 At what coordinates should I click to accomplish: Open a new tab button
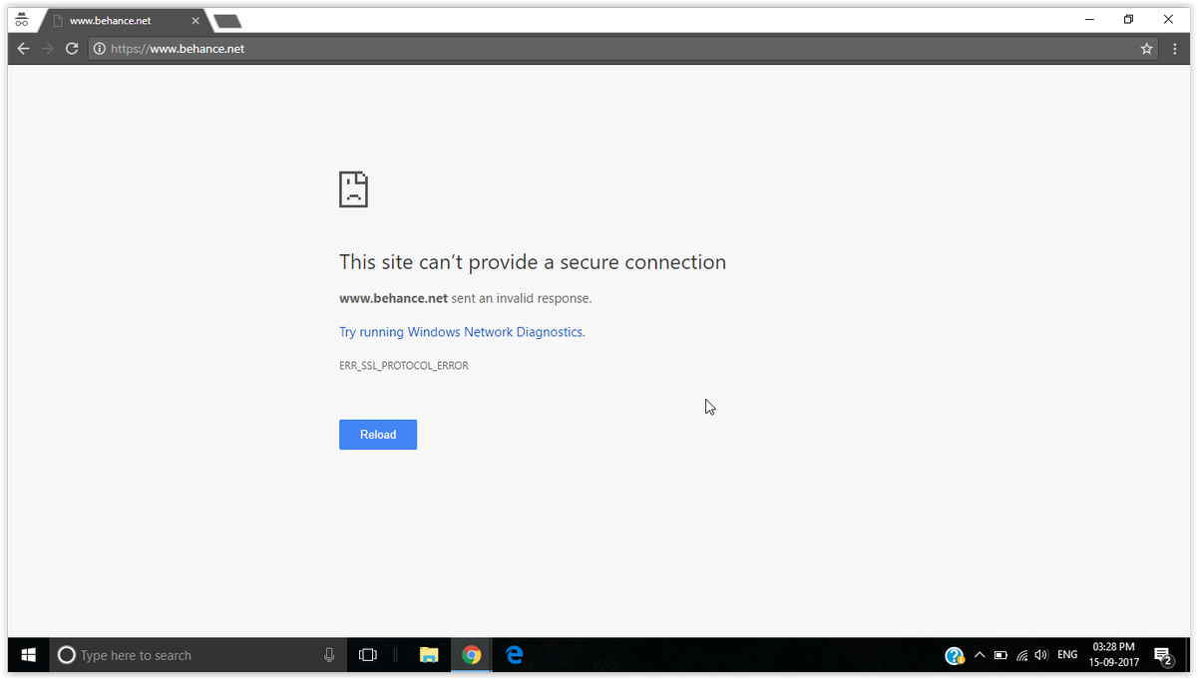pyautogui.click(x=227, y=21)
